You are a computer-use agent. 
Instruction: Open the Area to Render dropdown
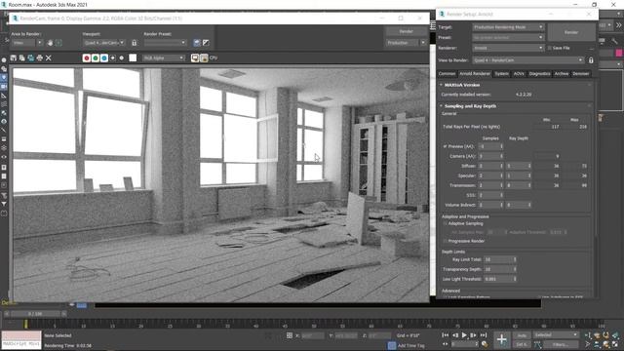(x=27, y=43)
